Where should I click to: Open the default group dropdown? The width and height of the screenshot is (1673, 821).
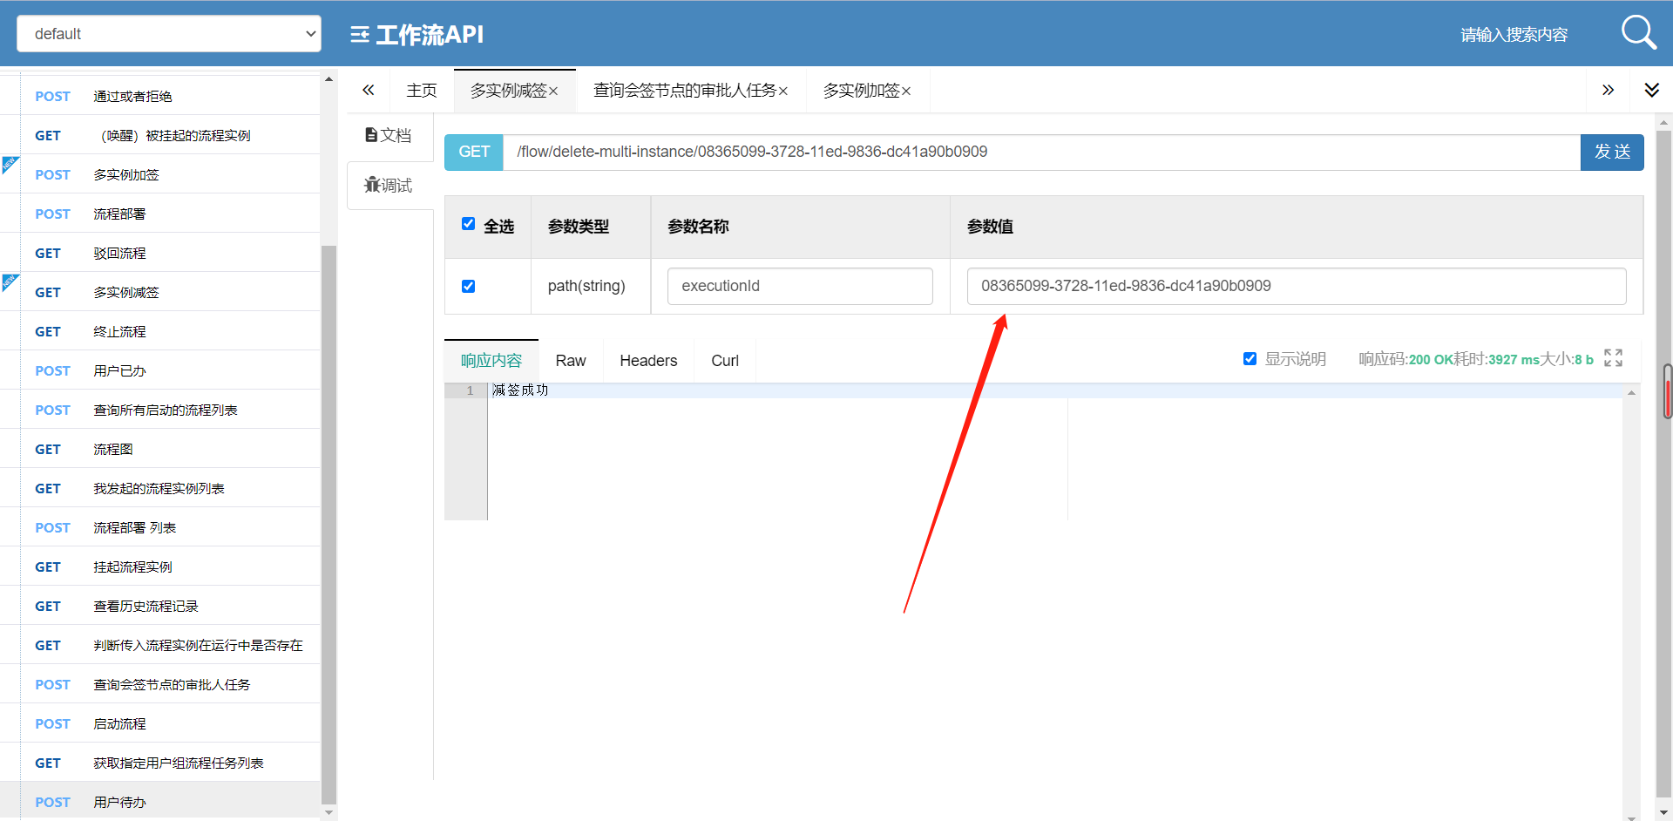click(x=169, y=33)
